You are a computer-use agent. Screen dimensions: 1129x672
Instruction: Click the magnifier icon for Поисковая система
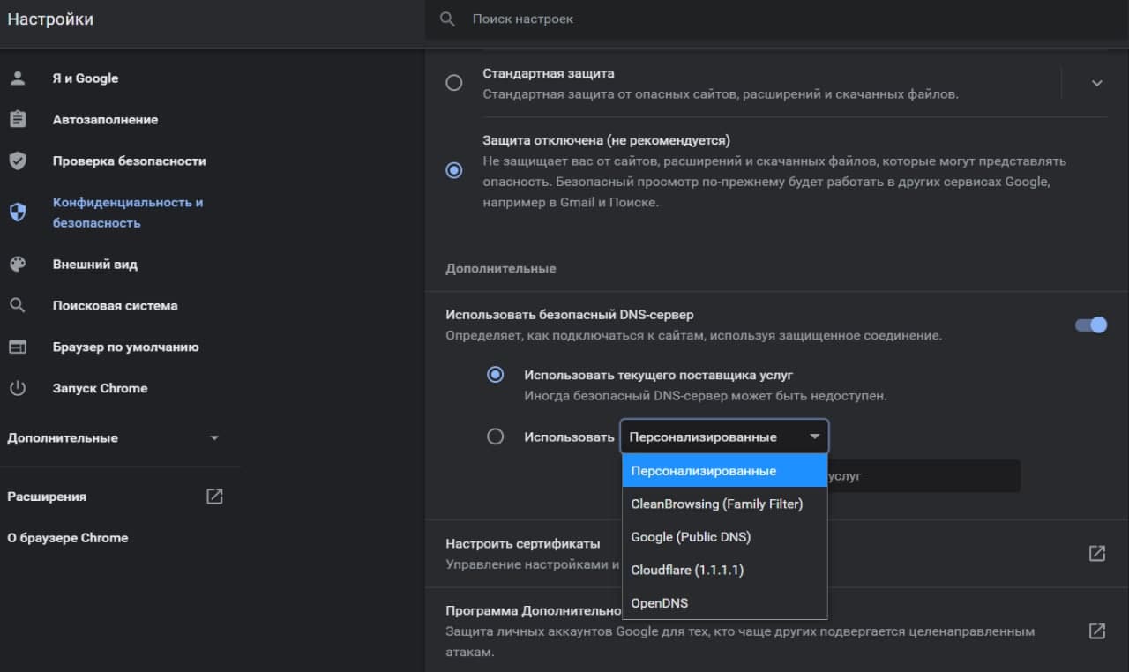[x=18, y=305]
